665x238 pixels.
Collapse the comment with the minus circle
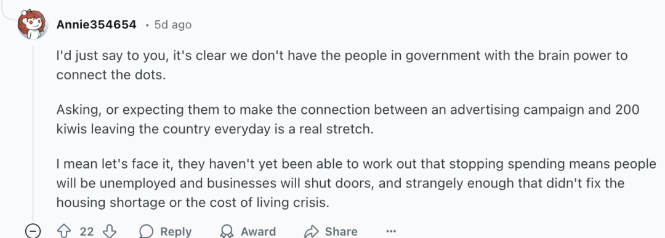(33, 231)
